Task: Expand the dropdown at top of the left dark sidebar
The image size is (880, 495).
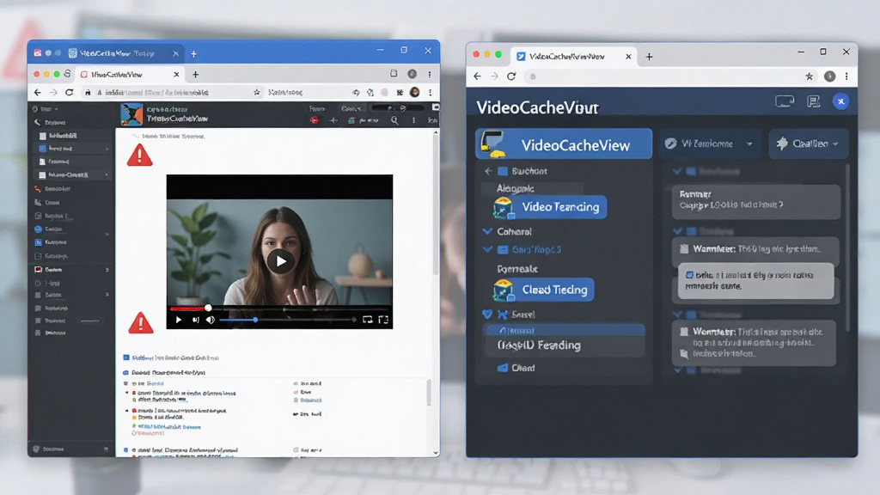Action: pyautogui.click(x=46, y=109)
